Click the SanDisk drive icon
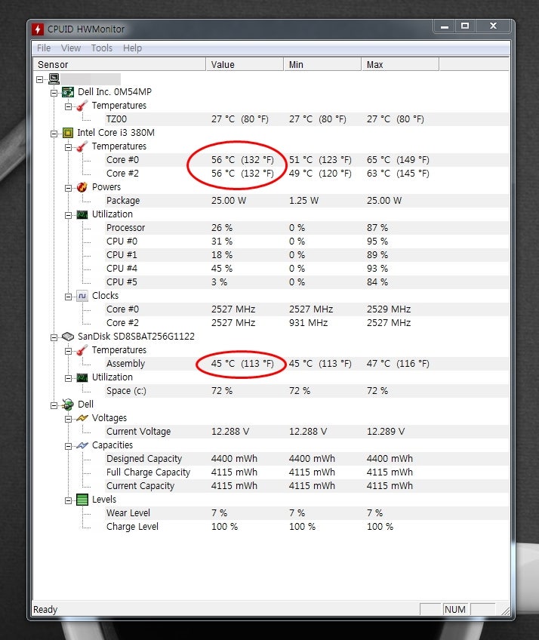The width and height of the screenshot is (539, 640). tap(68, 337)
